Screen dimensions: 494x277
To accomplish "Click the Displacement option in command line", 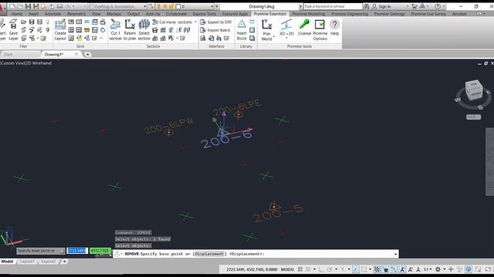I will [209, 254].
